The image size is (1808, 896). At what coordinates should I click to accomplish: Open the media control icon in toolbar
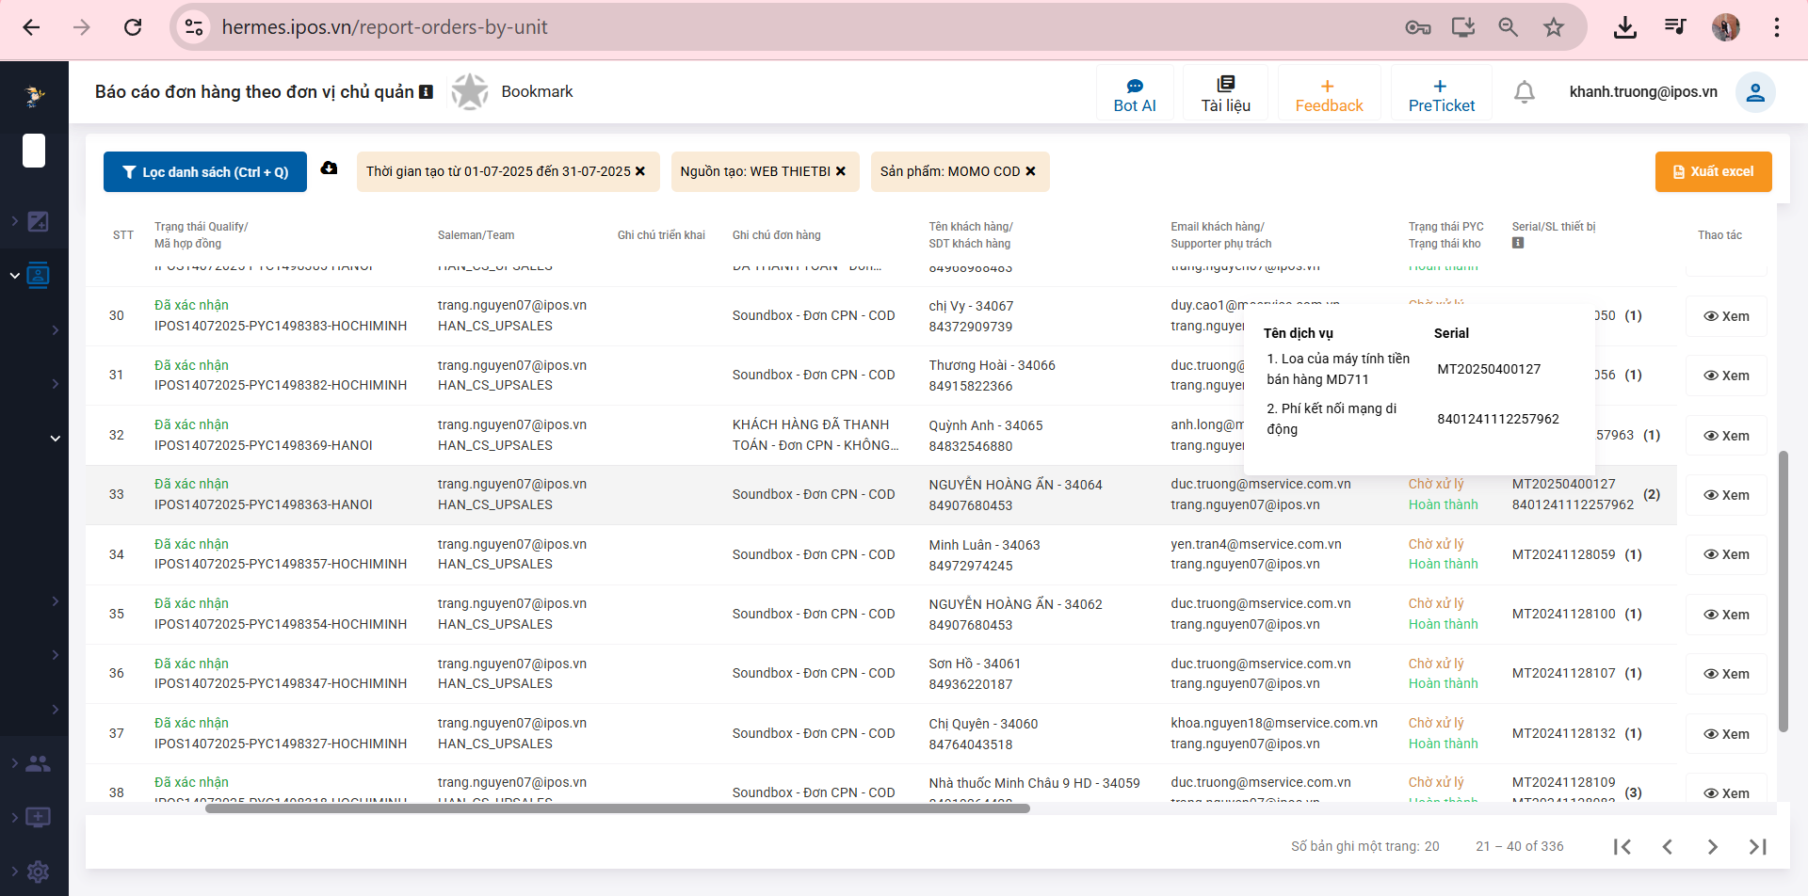(1675, 26)
